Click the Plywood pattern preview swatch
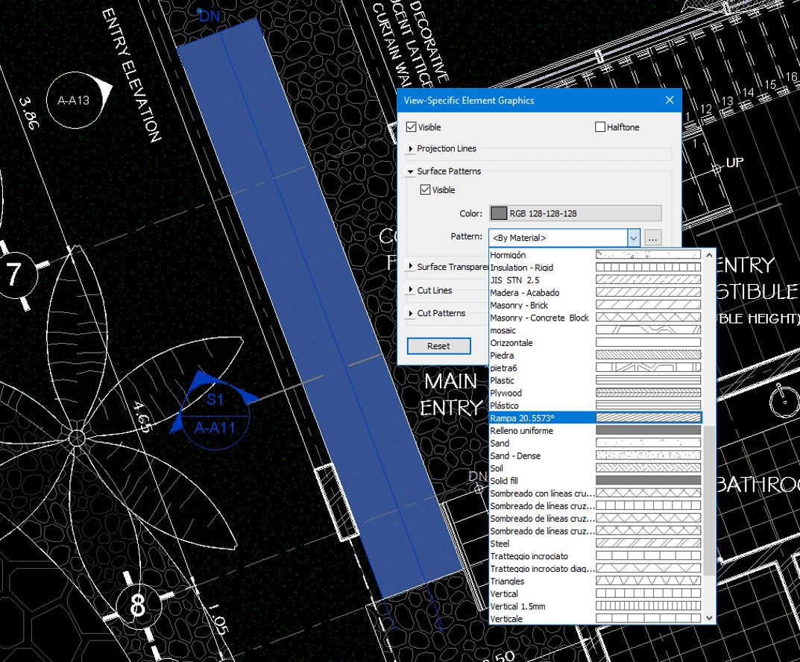 pos(647,393)
